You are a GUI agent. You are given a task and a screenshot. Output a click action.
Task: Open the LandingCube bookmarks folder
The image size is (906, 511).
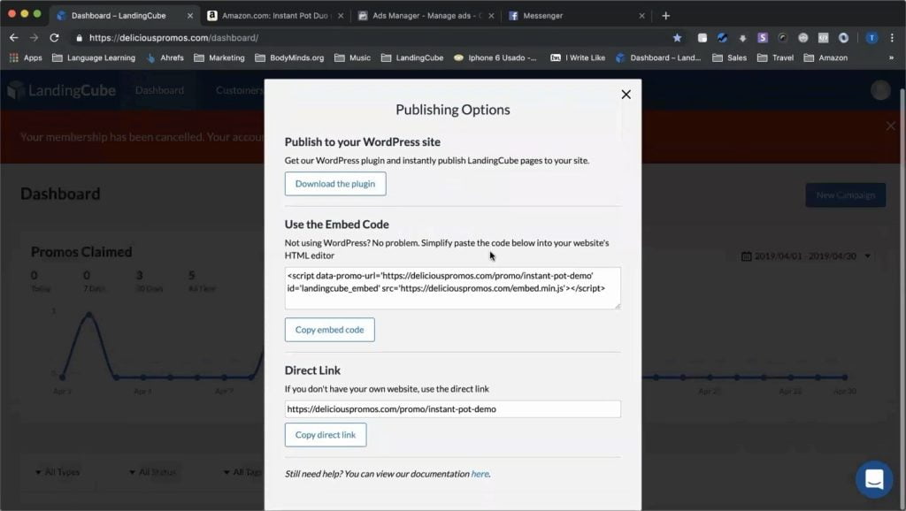(x=412, y=57)
